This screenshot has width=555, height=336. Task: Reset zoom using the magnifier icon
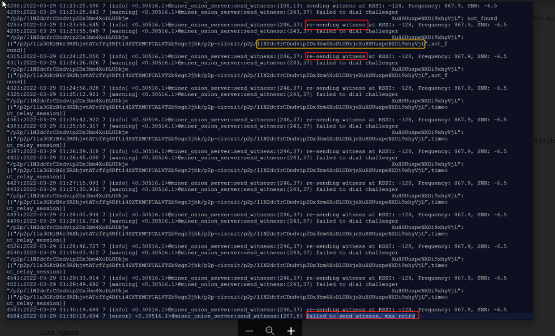click(x=270, y=331)
